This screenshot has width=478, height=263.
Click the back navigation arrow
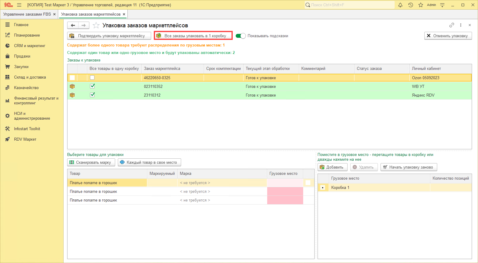(73, 25)
